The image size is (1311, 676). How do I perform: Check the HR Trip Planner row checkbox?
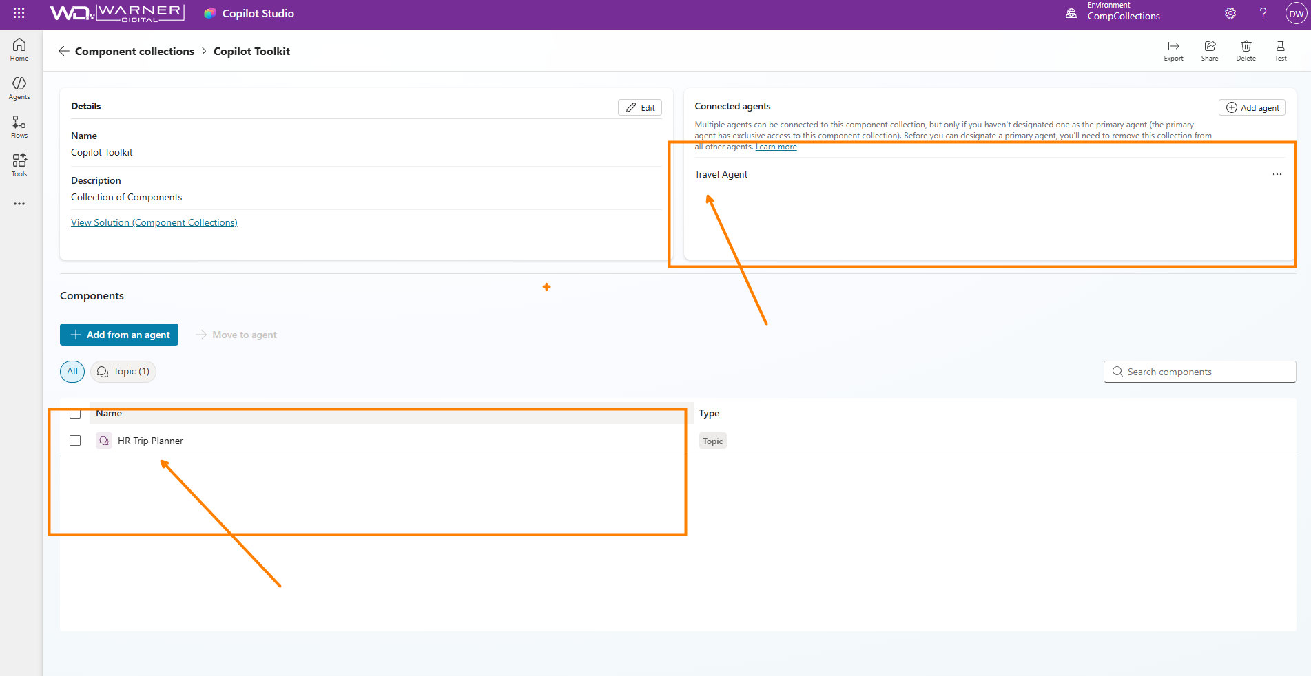tap(75, 441)
